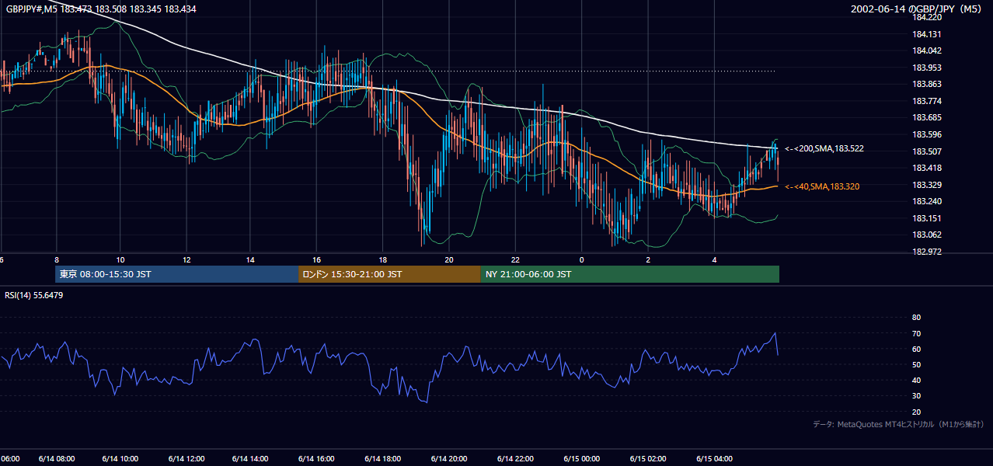The image size is (993, 466).
Task: Click bottom axis label 6/14 22:00
Action: (516, 458)
